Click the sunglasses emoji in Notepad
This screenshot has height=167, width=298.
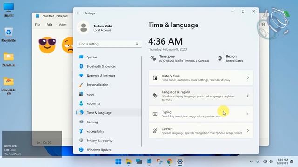click(47, 45)
